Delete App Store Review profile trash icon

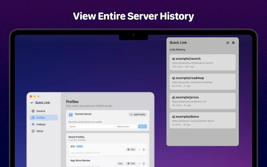pos(144,164)
